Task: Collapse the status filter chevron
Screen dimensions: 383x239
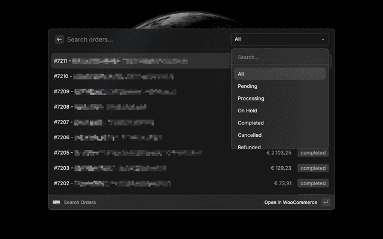Action: tap(323, 39)
